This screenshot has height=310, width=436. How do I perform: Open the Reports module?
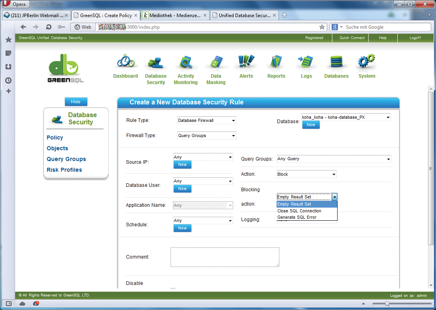(x=276, y=64)
